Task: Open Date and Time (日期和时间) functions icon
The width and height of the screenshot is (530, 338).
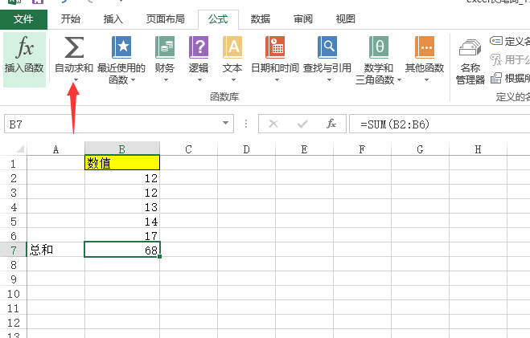Action: pyautogui.click(x=275, y=47)
